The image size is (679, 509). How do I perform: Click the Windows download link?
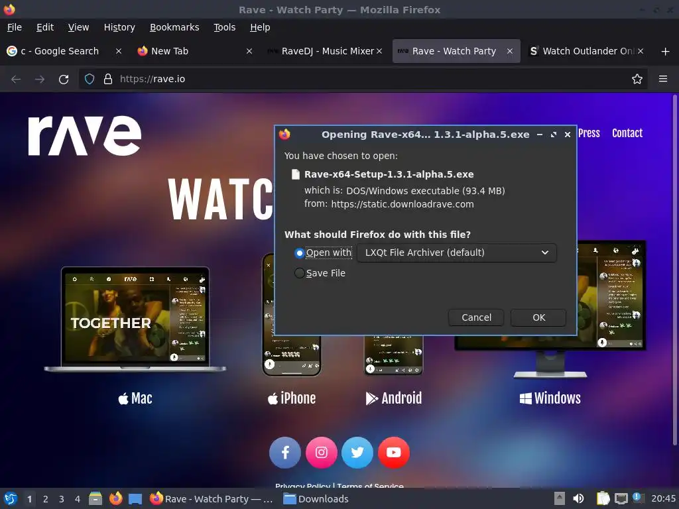point(550,398)
